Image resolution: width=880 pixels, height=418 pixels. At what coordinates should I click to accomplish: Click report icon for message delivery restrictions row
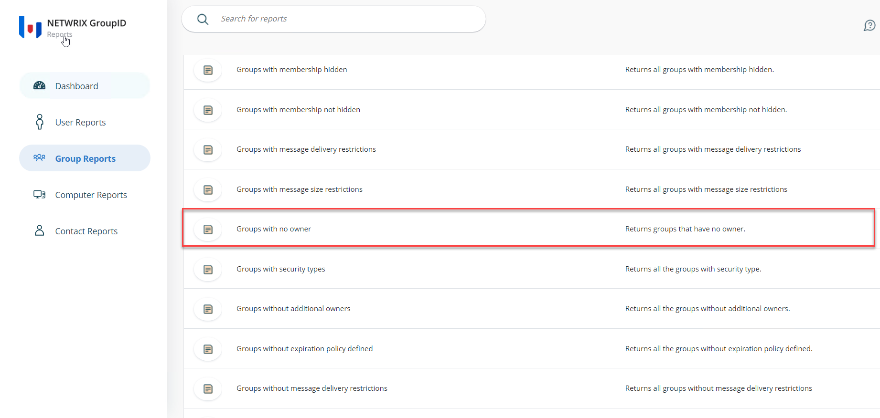(208, 150)
